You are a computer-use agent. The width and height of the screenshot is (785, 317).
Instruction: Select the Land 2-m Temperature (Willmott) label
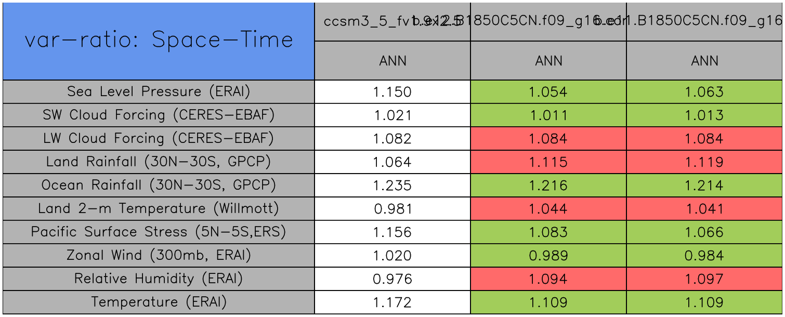(159, 208)
